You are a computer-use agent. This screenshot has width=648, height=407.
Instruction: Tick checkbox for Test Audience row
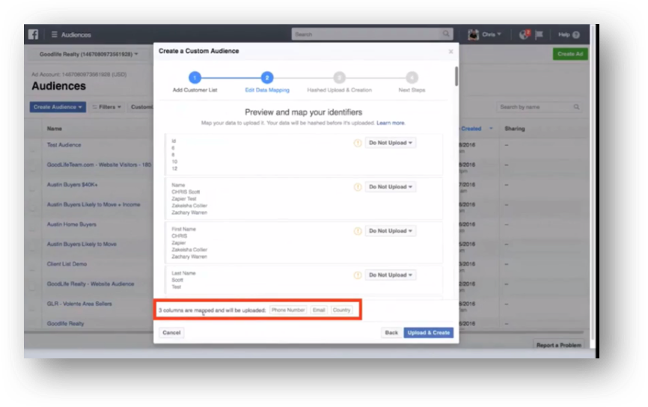click(x=32, y=147)
